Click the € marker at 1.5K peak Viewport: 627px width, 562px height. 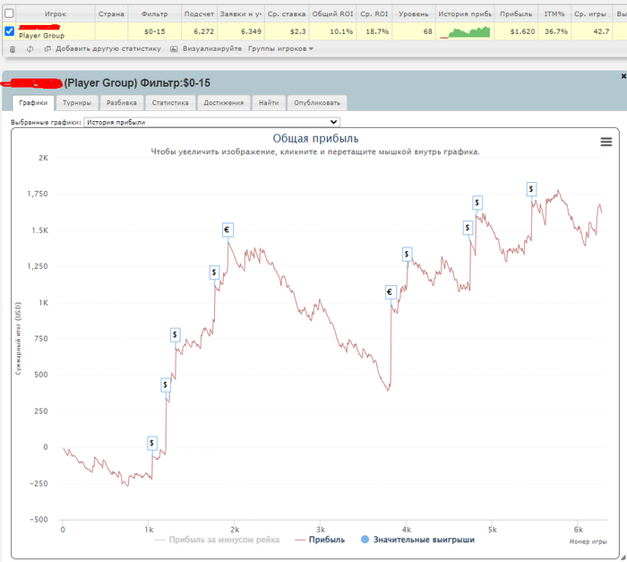[227, 229]
